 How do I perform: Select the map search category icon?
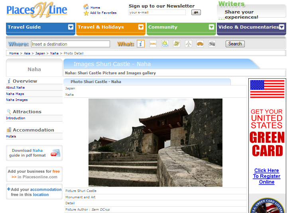click(x=177, y=44)
